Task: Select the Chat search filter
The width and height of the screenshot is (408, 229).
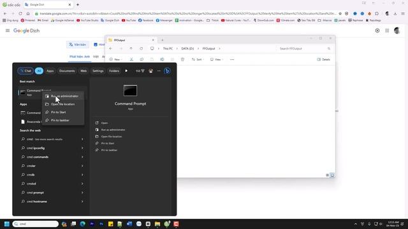Action: point(25,71)
